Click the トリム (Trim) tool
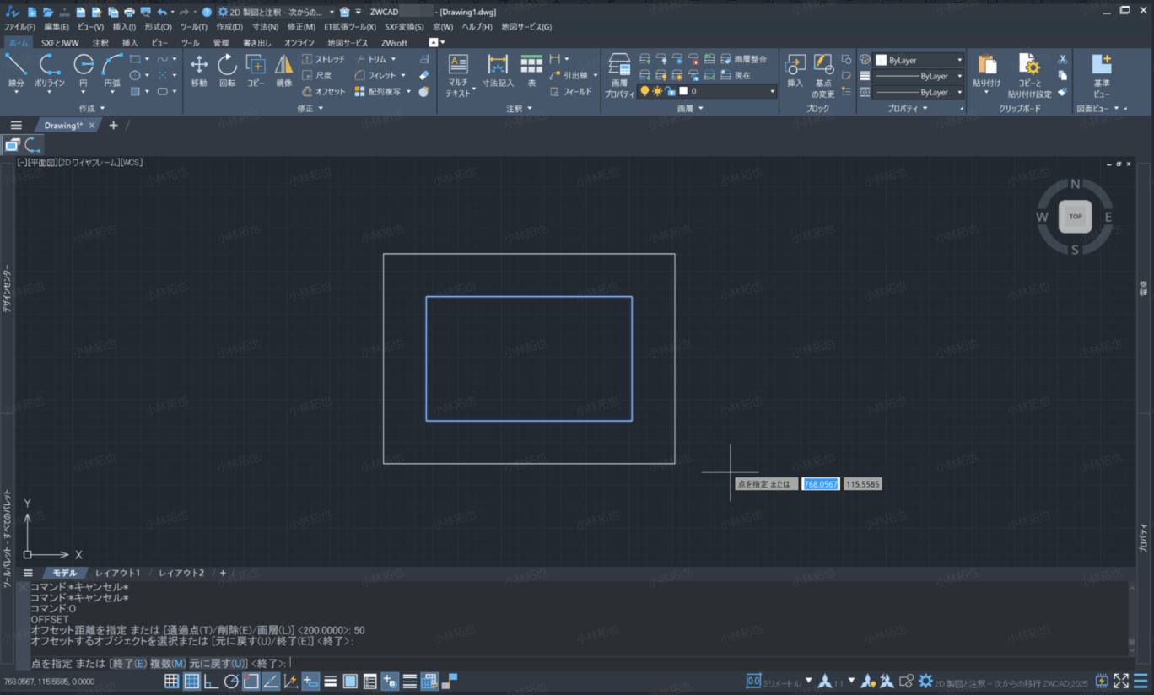This screenshot has width=1154, height=695. click(x=371, y=59)
